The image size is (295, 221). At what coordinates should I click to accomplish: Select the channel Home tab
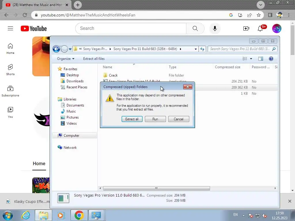pyautogui.click(x=39, y=164)
